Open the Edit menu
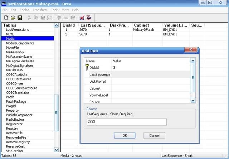229x159 pixels. (x=14, y=10)
